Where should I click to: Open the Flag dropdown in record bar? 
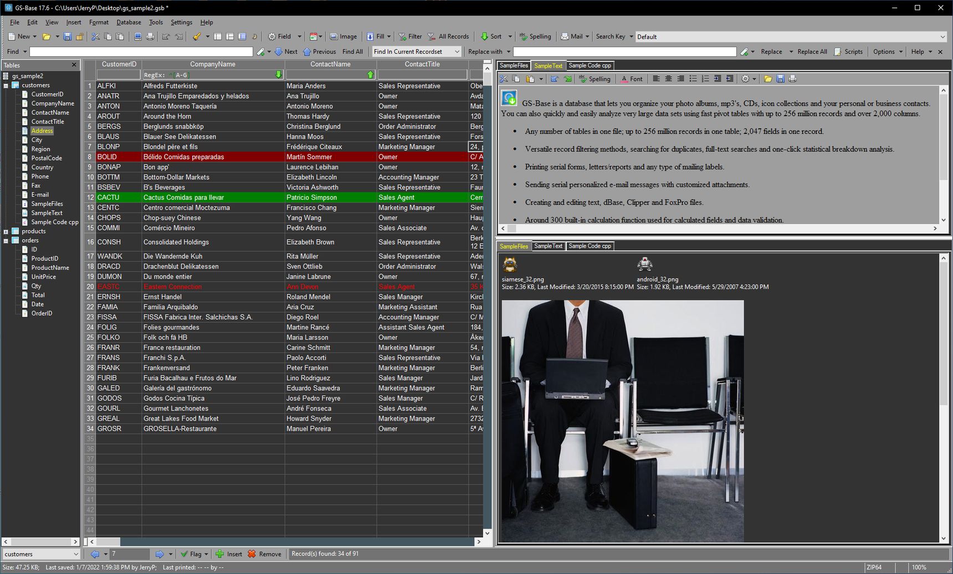coord(206,554)
